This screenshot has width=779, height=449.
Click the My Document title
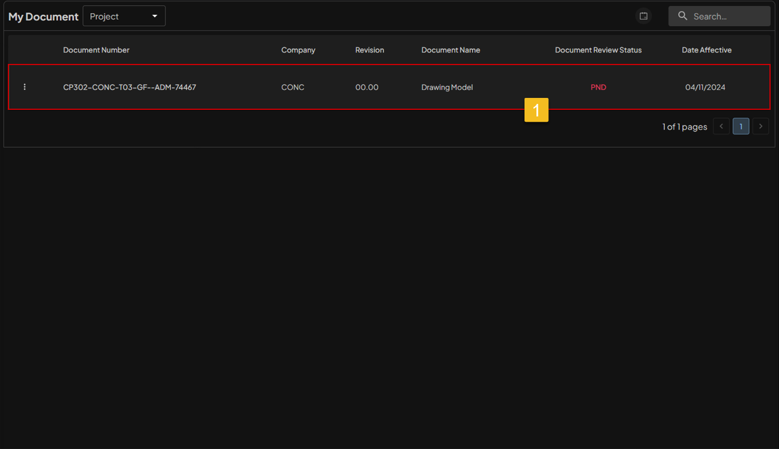point(43,17)
